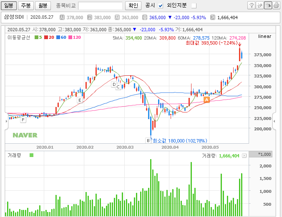Switch to 일봉 daily chart
Image resolution: width=282 pixels, height=217 pixels.
click(x=9, y=5)
